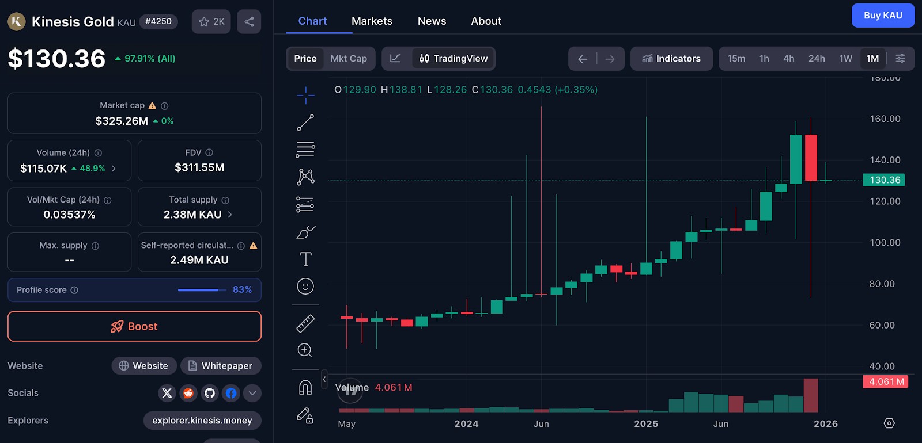Image resolution: width=922 pixels, height=443 pixels.
Task: Select the 1M timeframe
Action: coord(872,59)
